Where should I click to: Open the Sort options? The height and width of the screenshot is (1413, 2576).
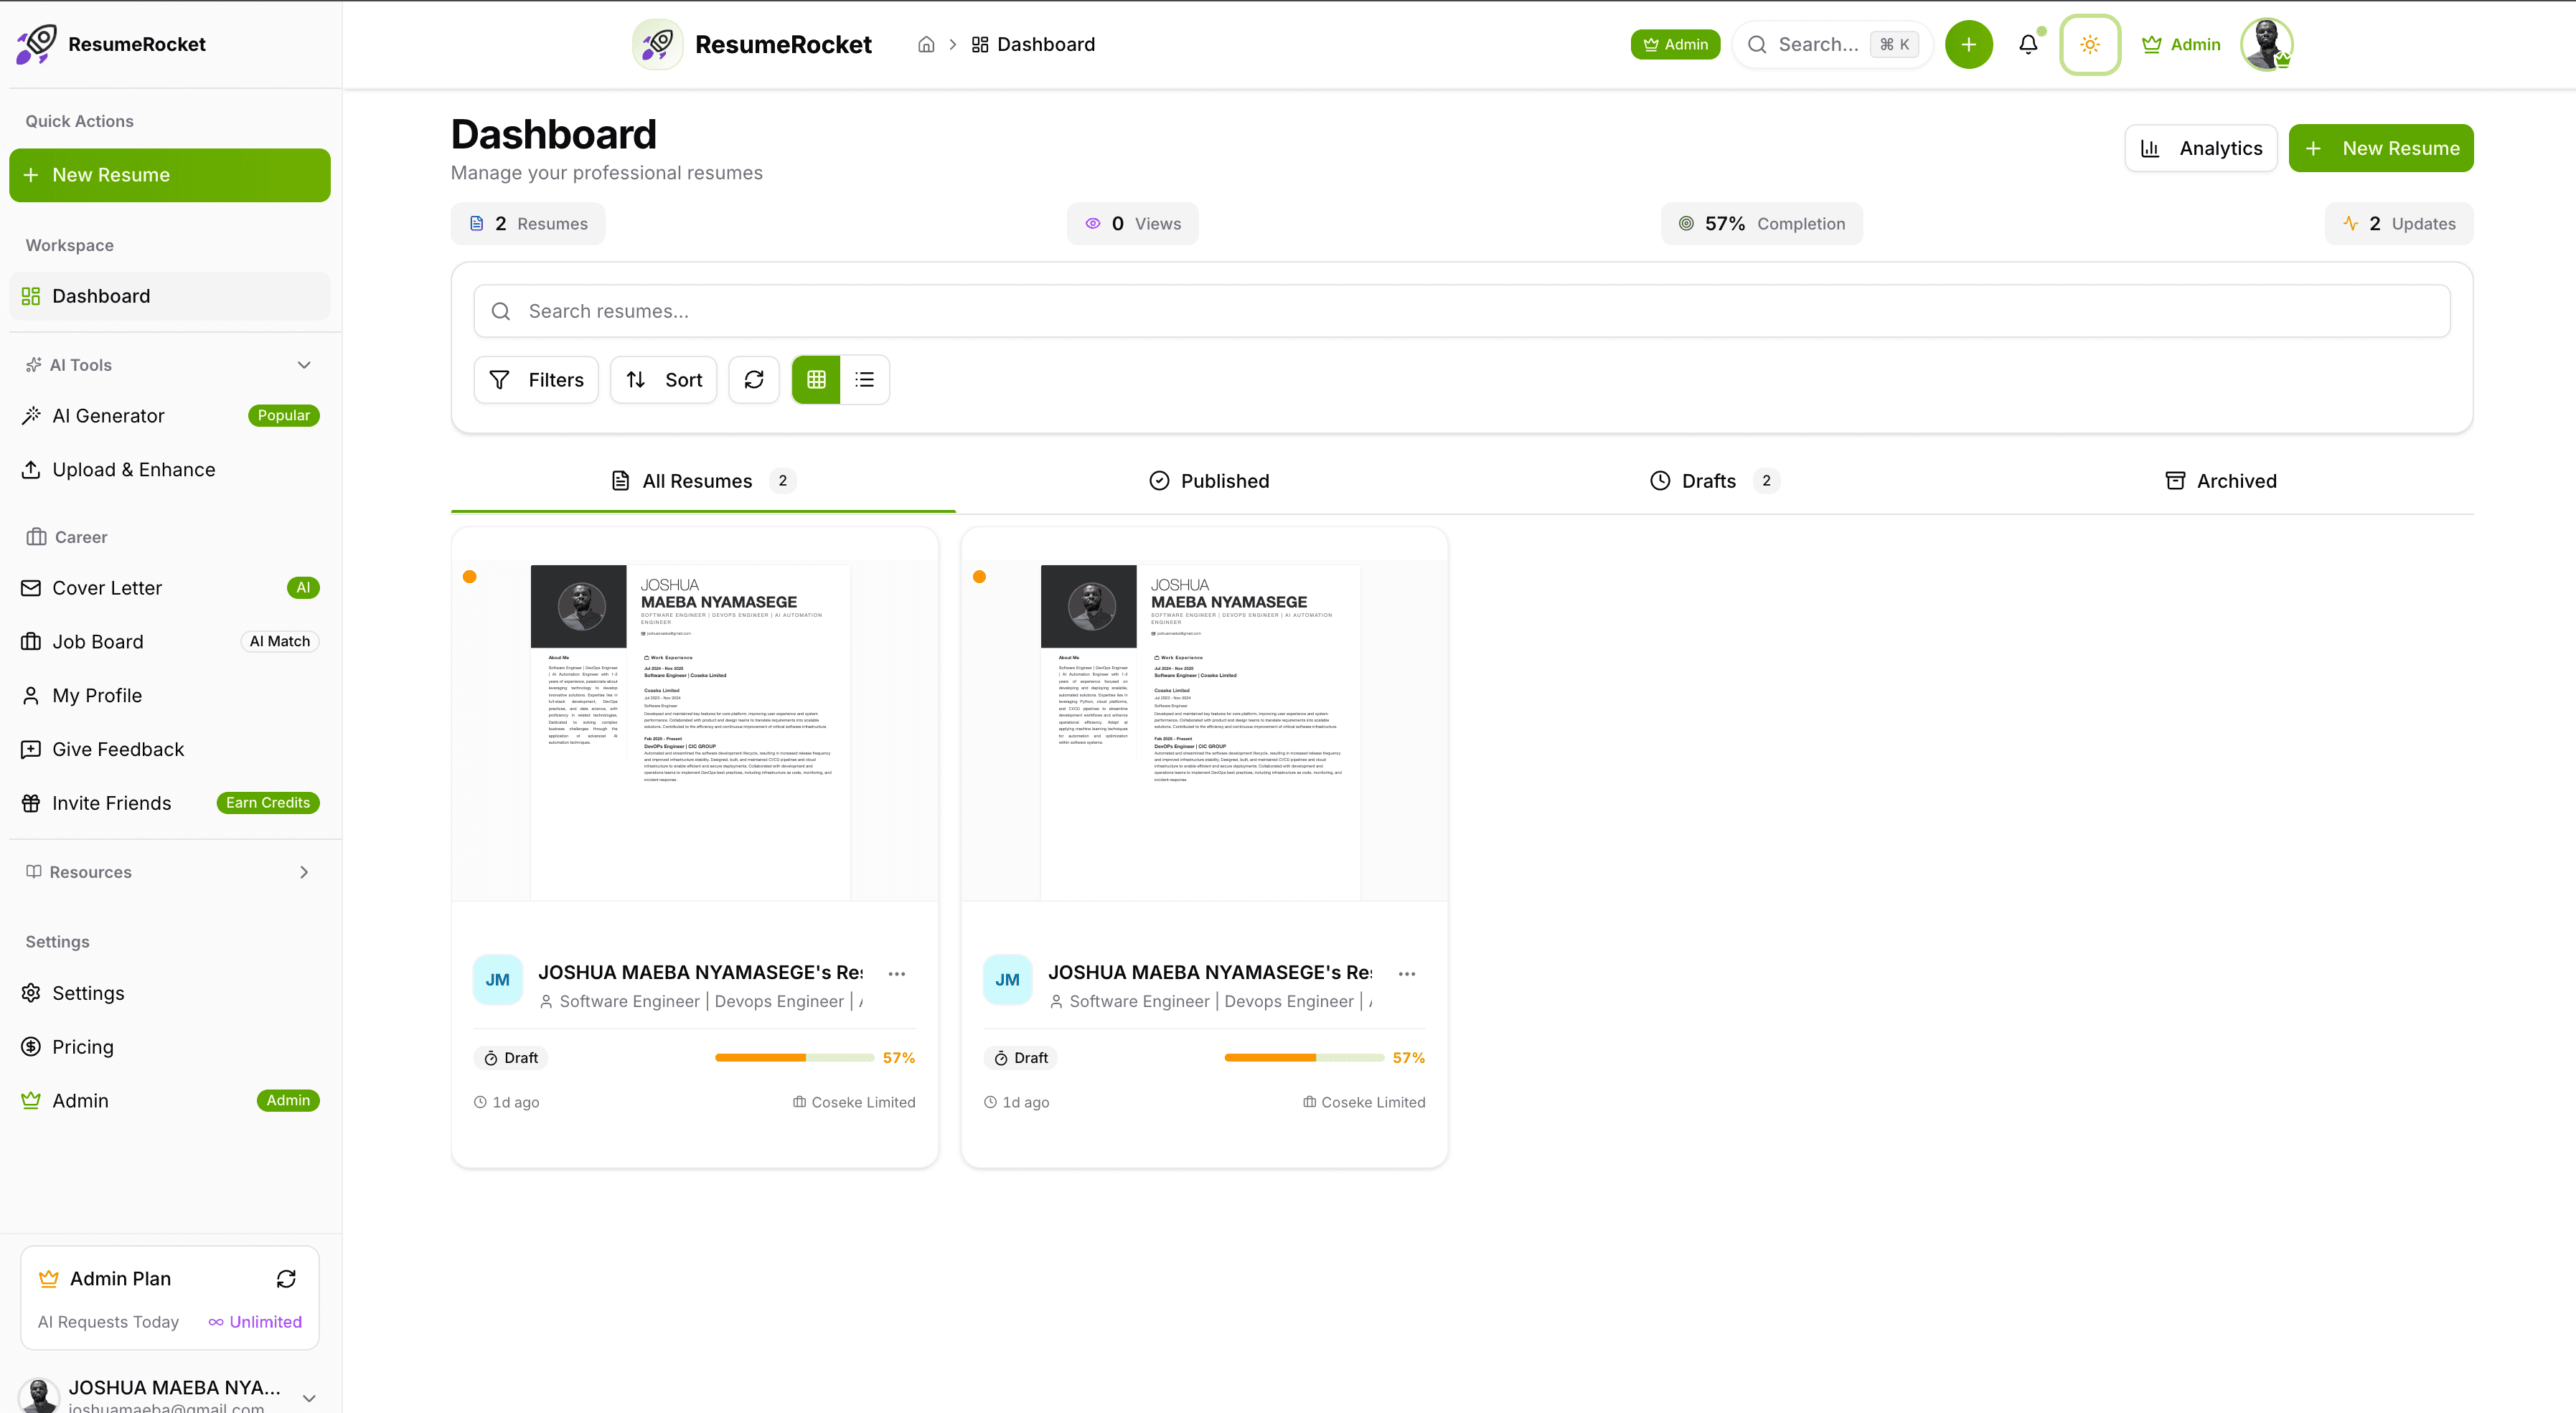pyautogui.click(x=663, y=379)
